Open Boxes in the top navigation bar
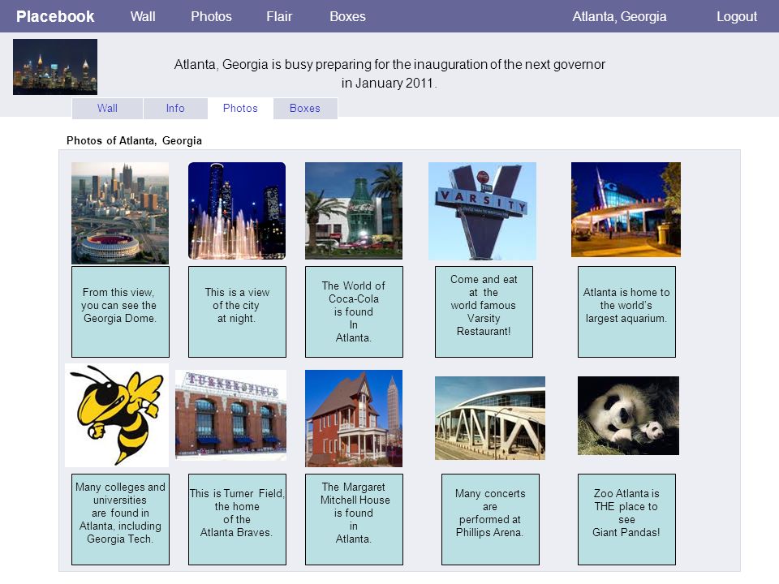The width and height of the screenshot is (779, 584). point(348,16)
